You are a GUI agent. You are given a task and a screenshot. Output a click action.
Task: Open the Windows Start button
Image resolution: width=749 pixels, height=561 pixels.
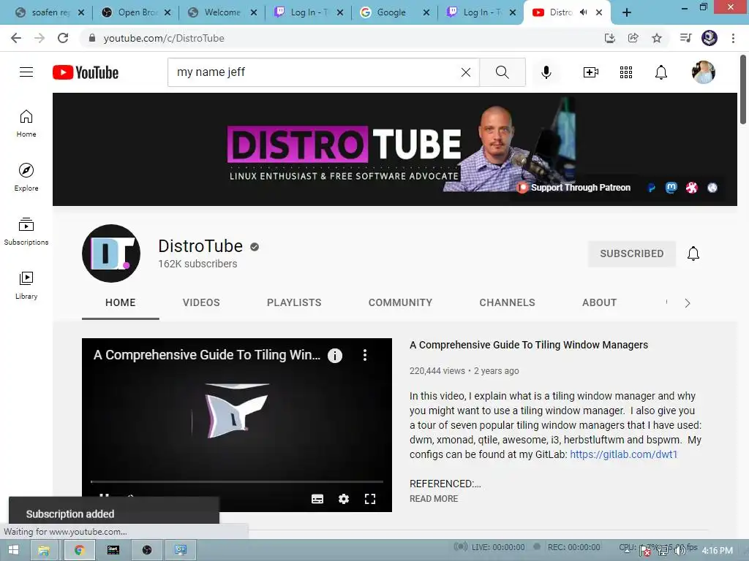click(13, 550)
